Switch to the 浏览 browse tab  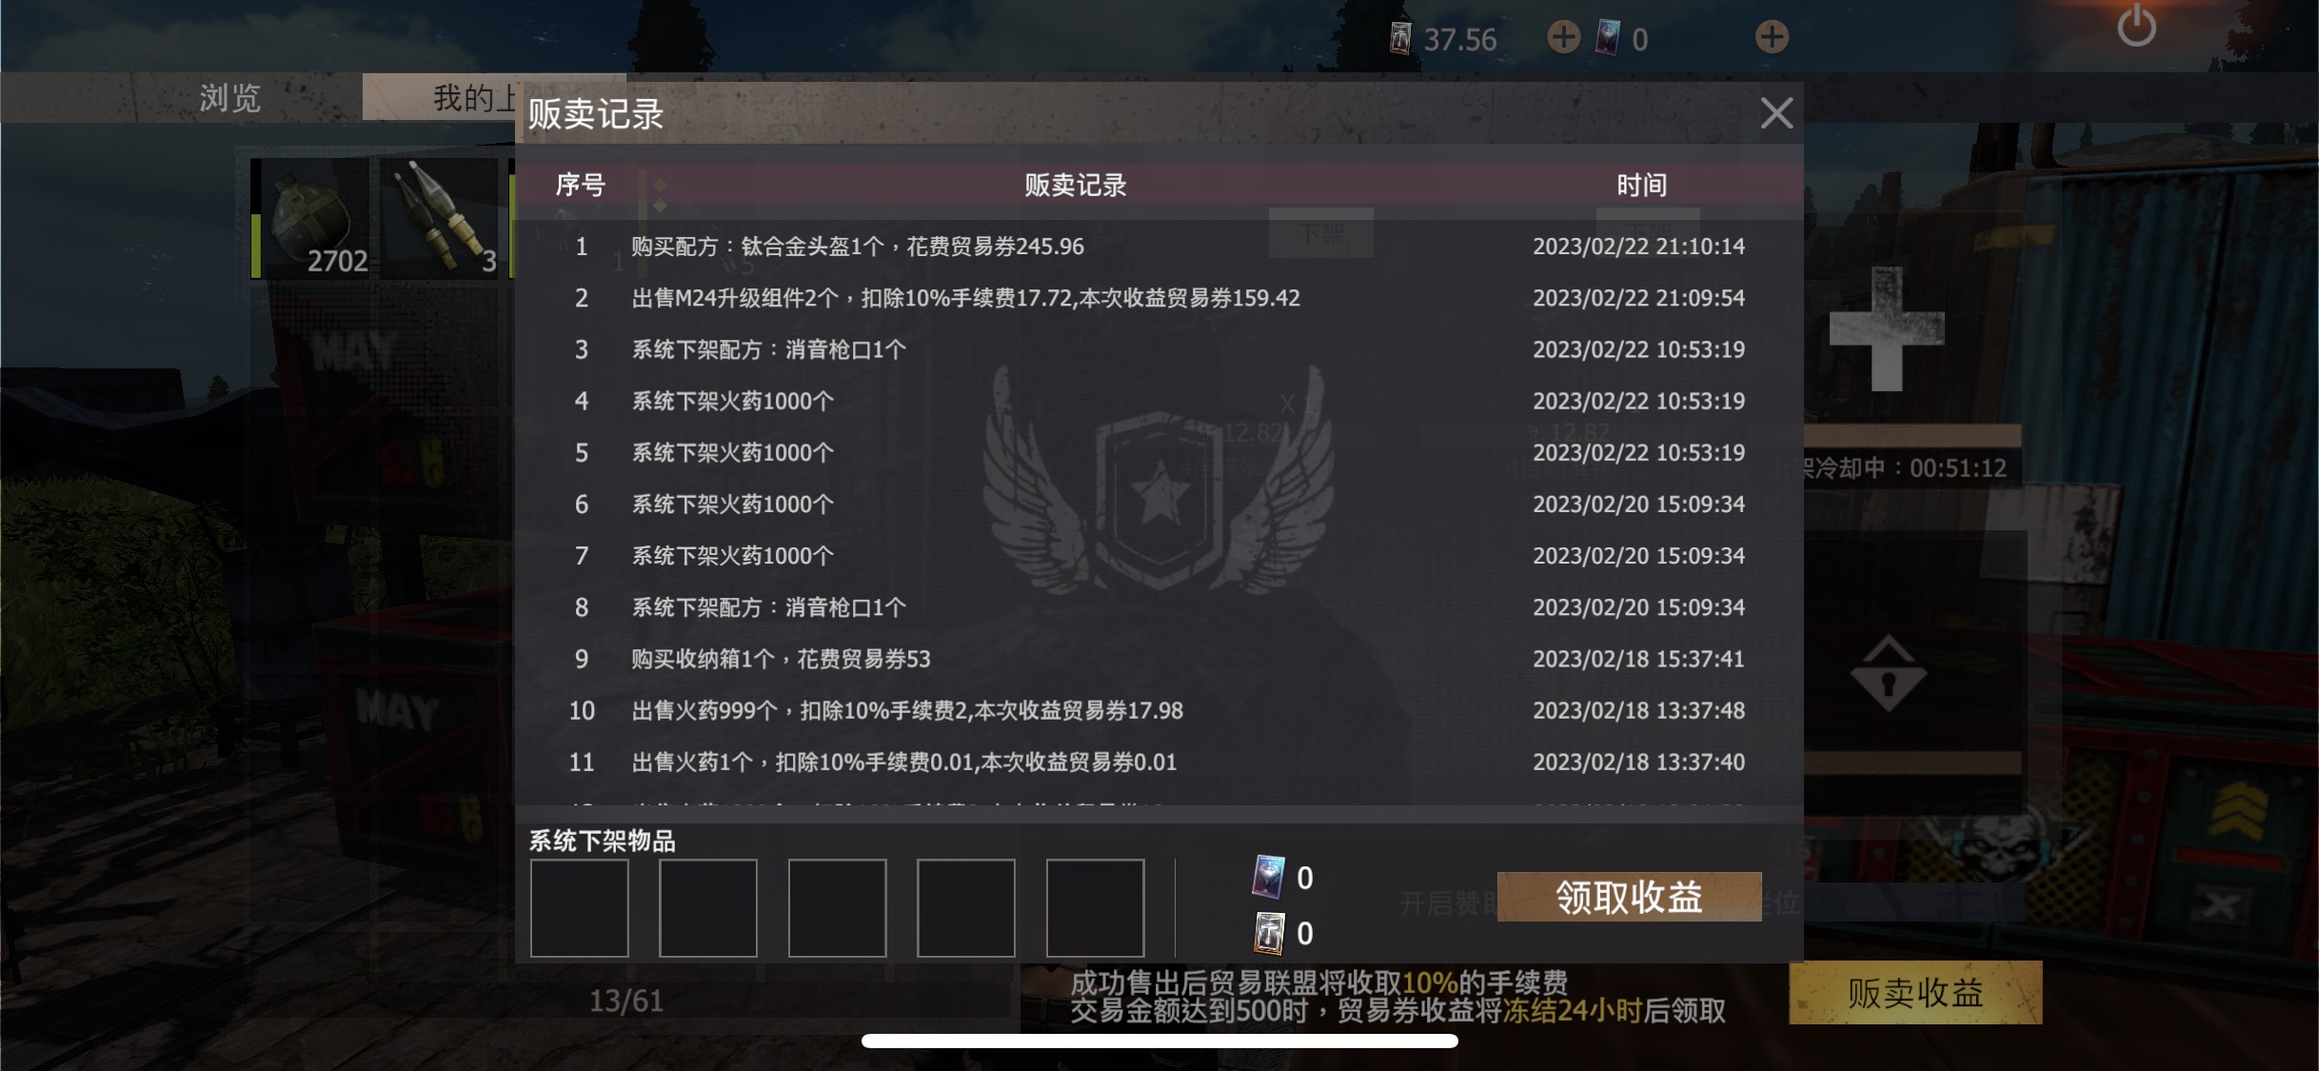point(229,97)
